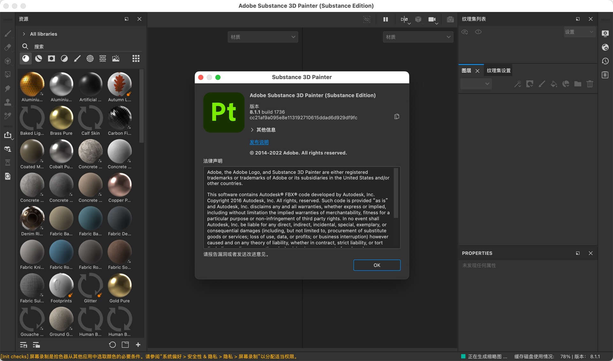Click the screenshot camera icon
Image resolution: width=613 pixels, height=361 pixels.
tap(450, 20)
